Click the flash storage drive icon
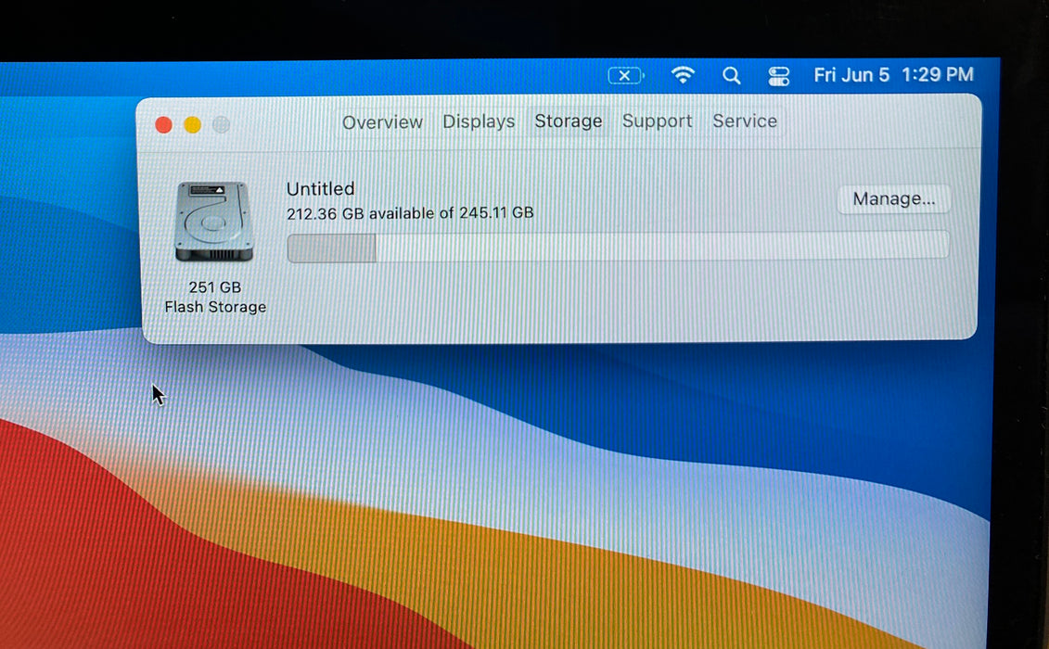 point(214,222)
